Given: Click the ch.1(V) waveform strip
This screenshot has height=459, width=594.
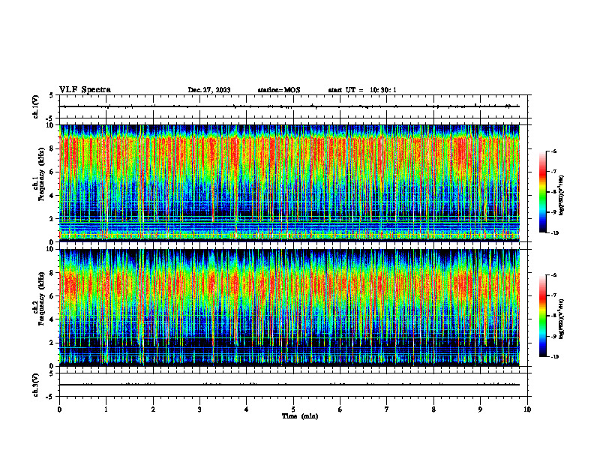Looking at the screenshot, I should click(293, 106).
